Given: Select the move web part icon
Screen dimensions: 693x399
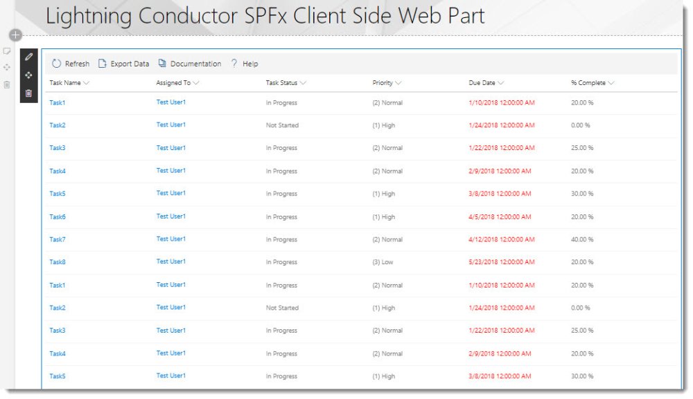Looking at the screenshot, I should coord(28,74).
